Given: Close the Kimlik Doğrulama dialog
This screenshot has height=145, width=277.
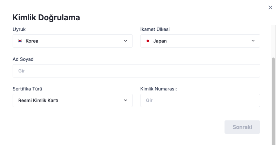Looking at the screenshot, I should (270, 7).
